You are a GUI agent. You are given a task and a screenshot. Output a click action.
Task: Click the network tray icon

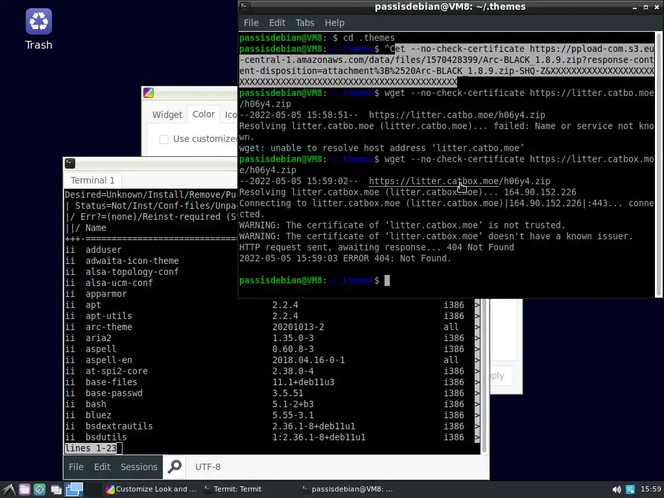click(630, 490)
